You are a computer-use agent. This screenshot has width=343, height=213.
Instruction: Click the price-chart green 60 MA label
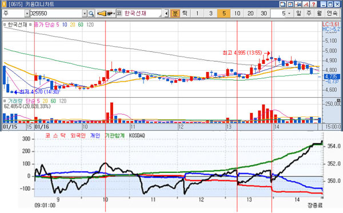81,25
